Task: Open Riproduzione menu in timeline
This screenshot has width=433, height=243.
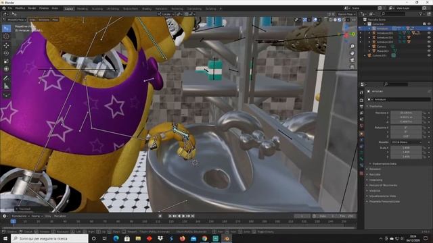Action: click(20, 216)
